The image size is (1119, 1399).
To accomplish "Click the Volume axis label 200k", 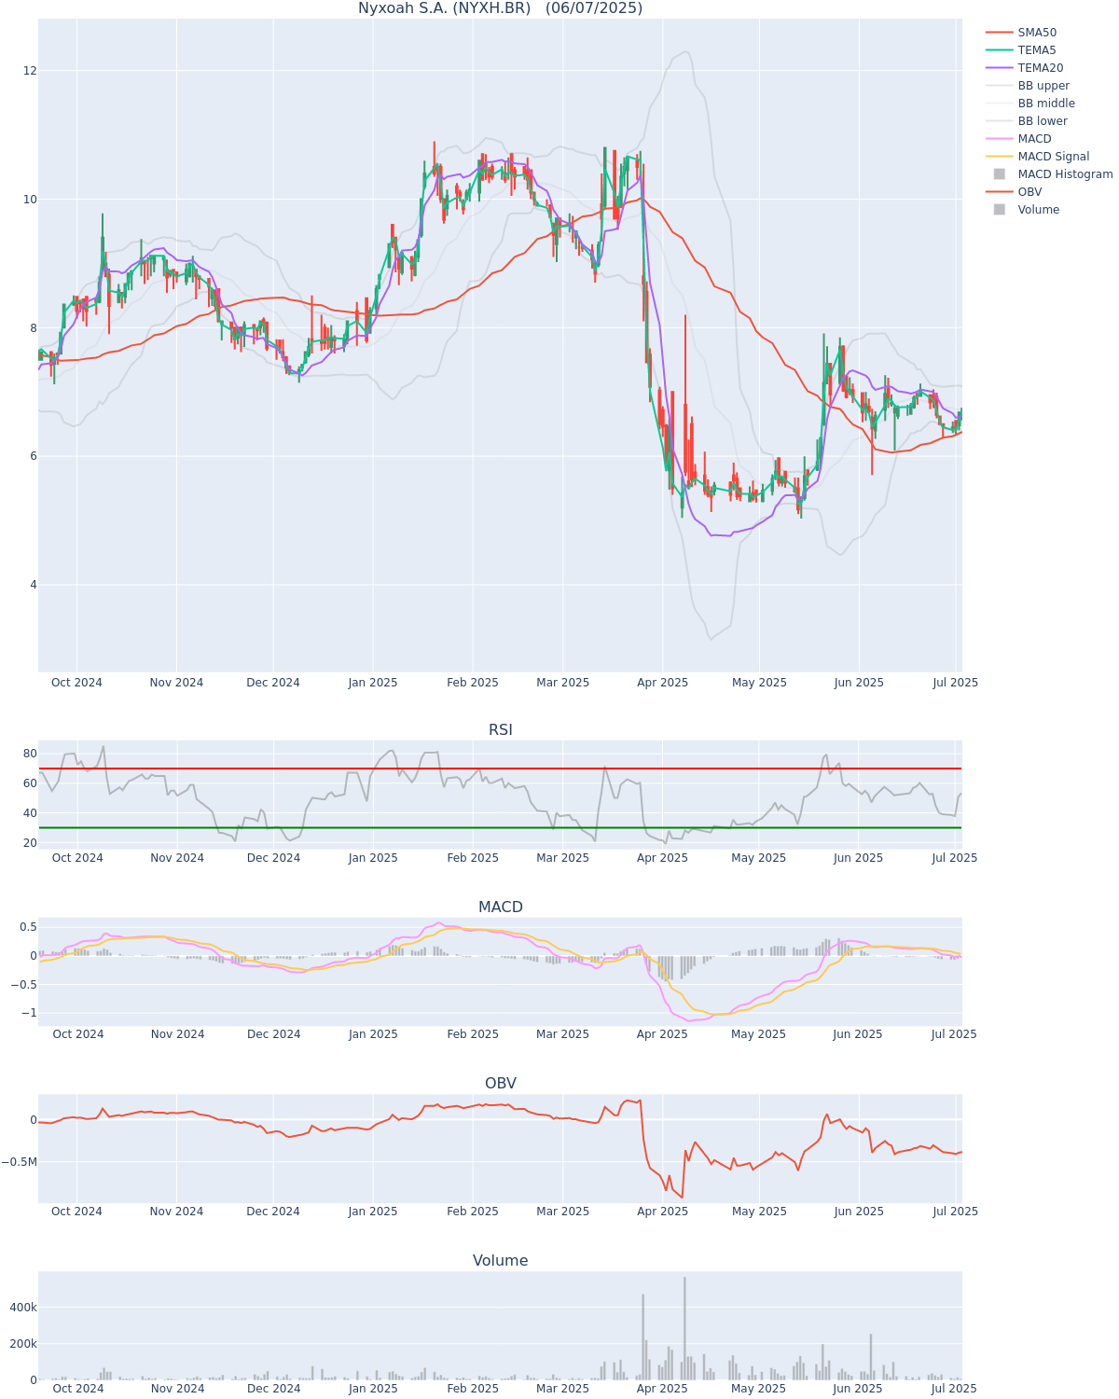I will pos(23,1344).
